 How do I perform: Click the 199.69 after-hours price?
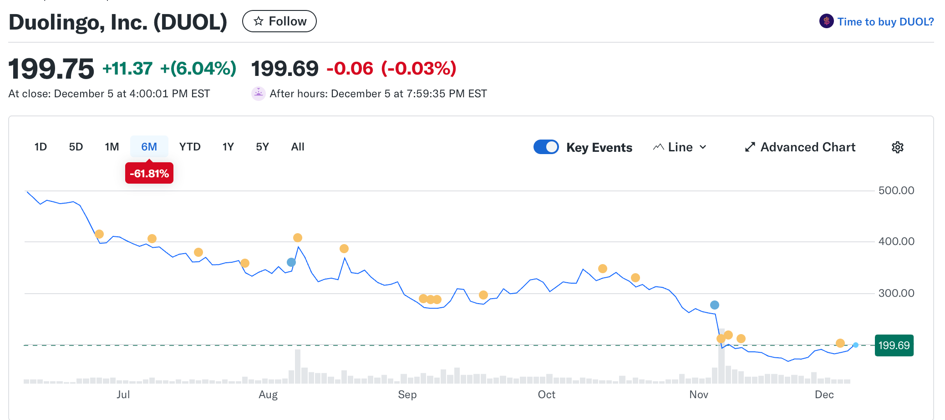[x=285, y=69]
